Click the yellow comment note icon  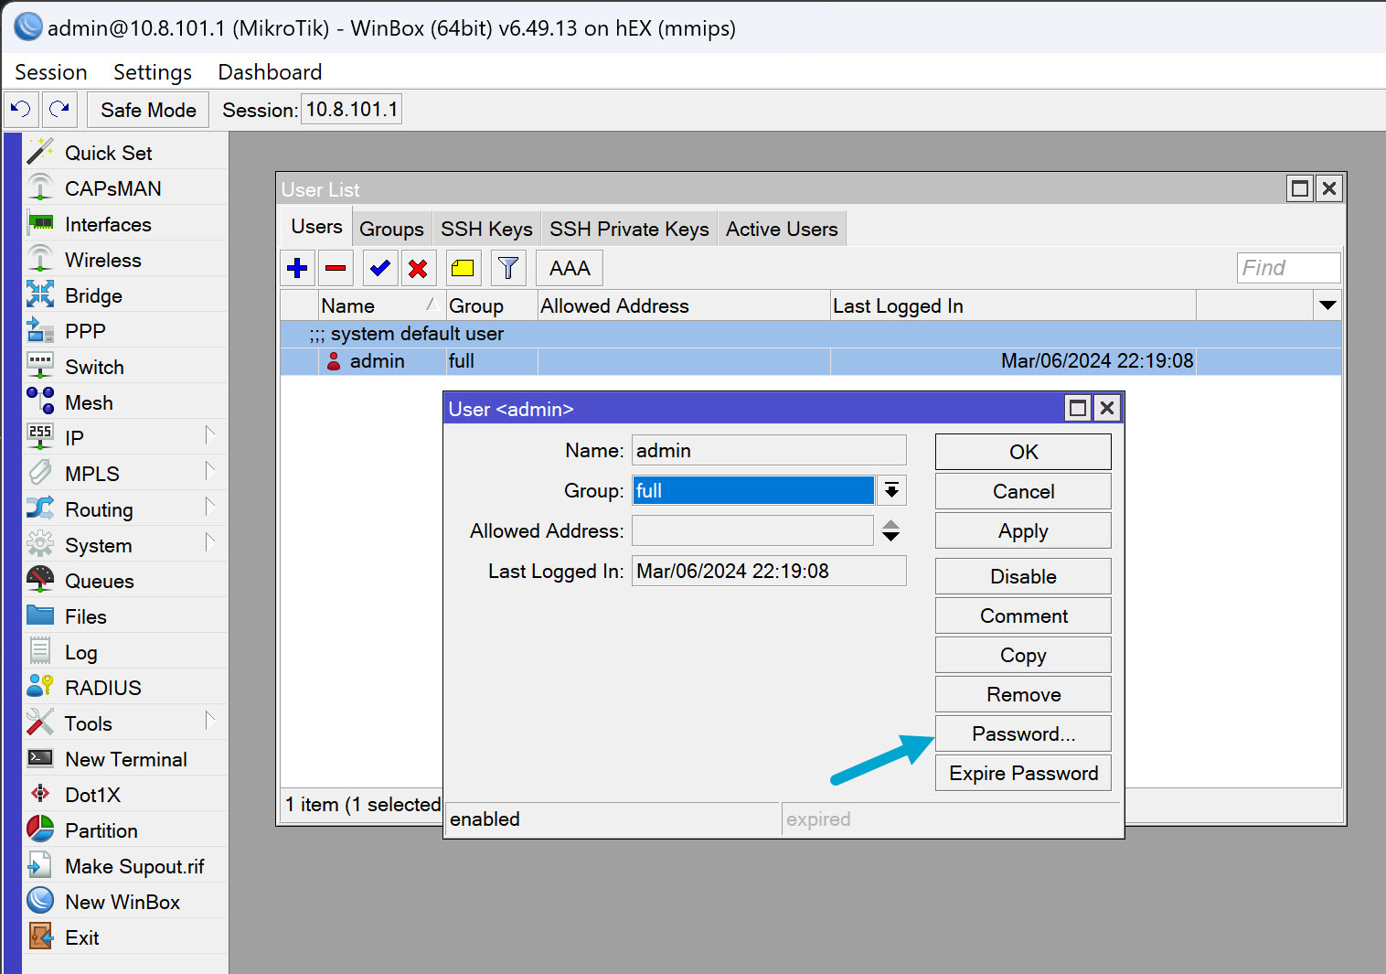coord(464,268)
